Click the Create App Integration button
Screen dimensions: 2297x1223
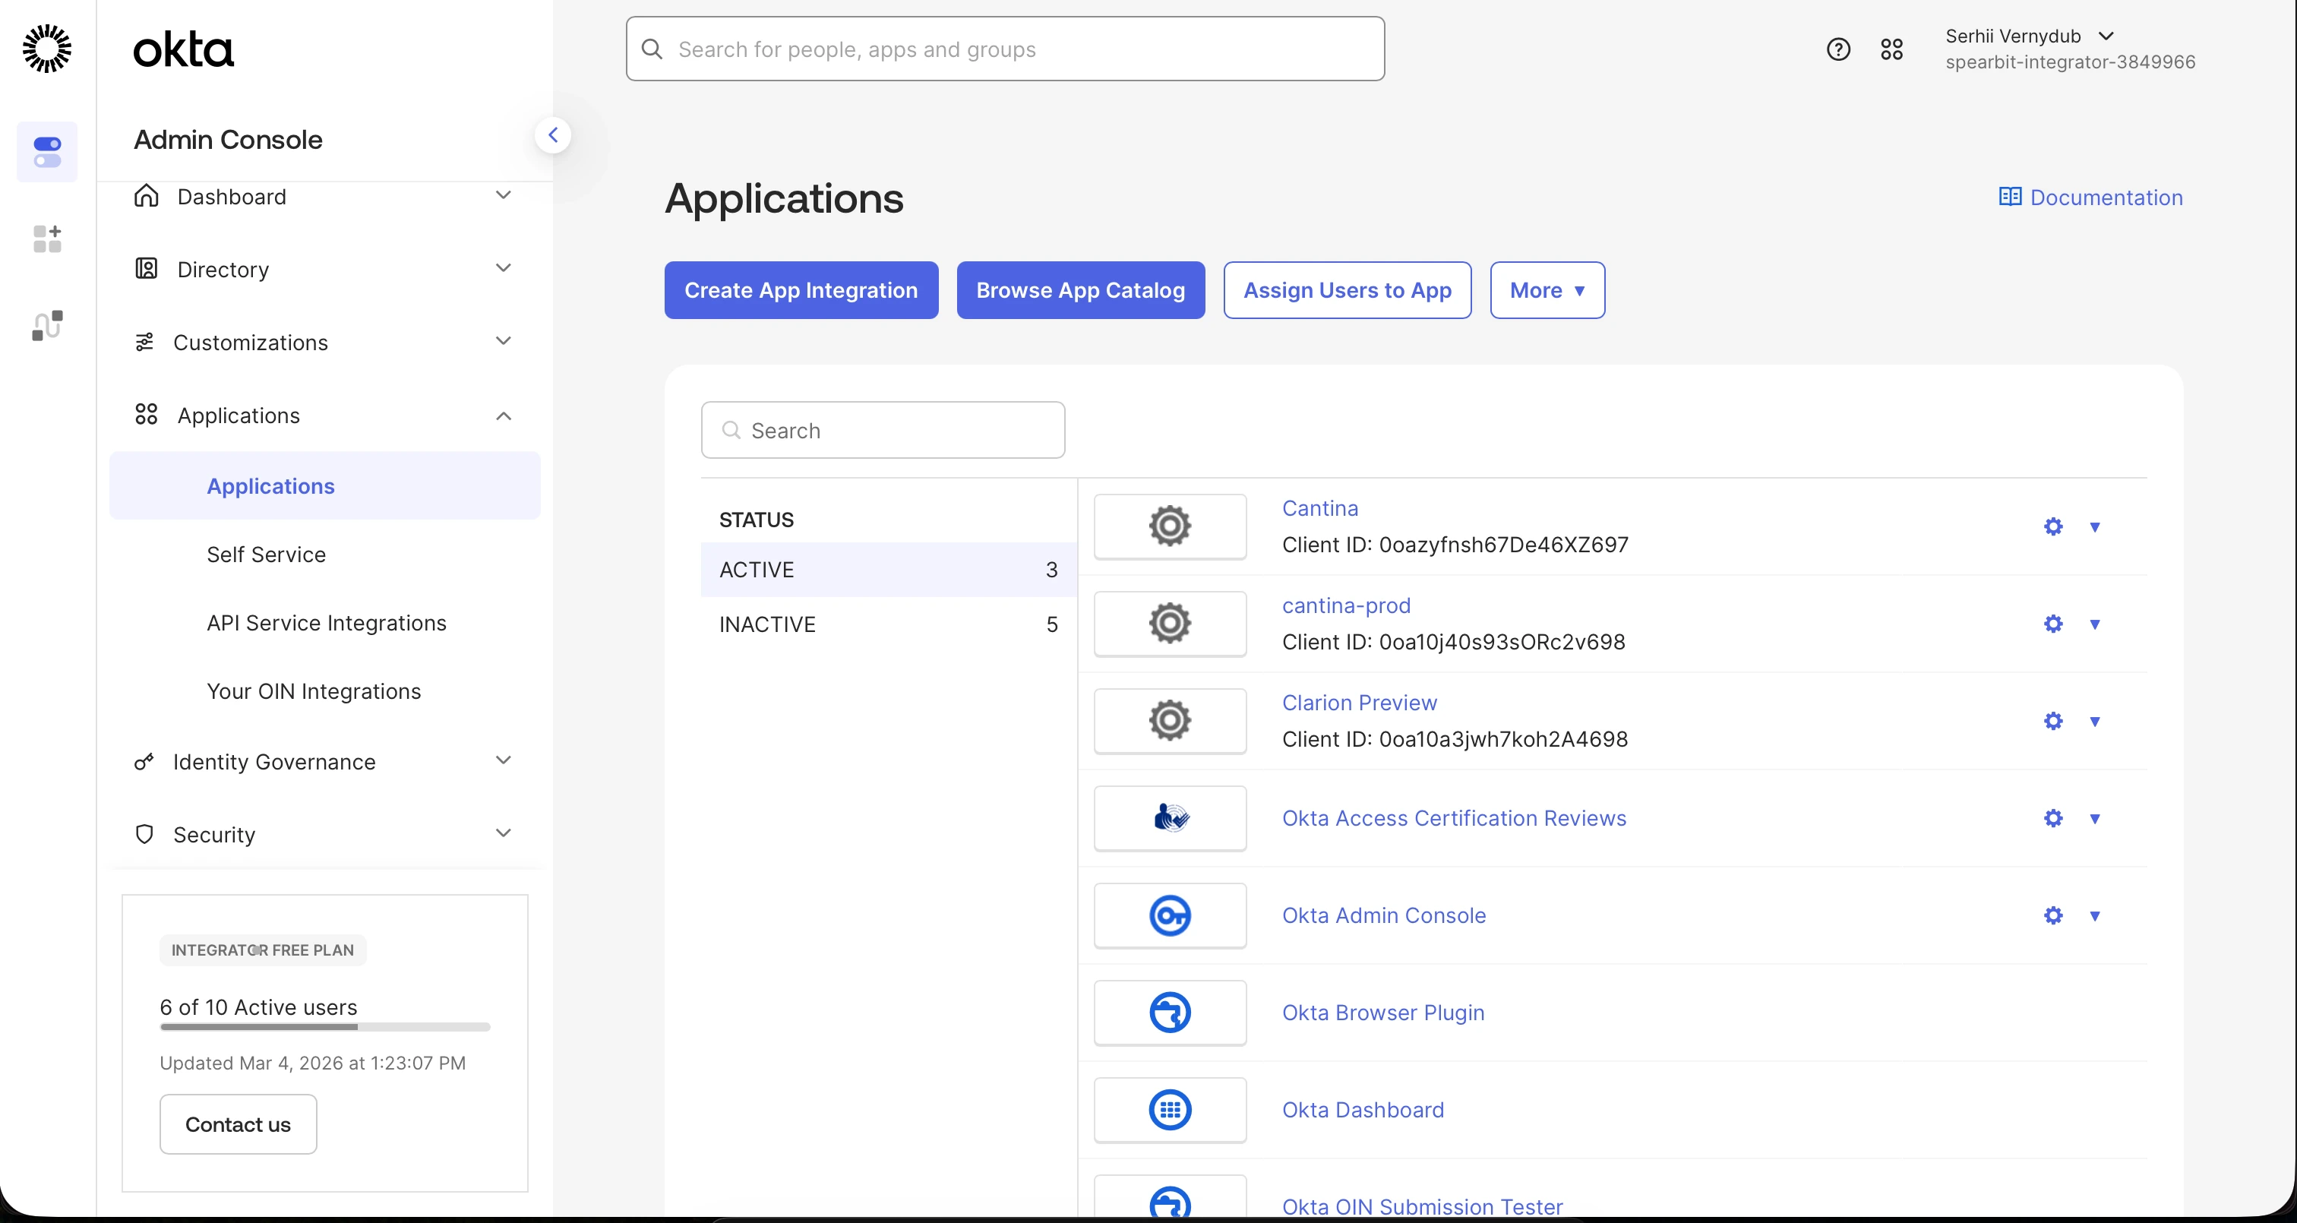click(800, 290)
